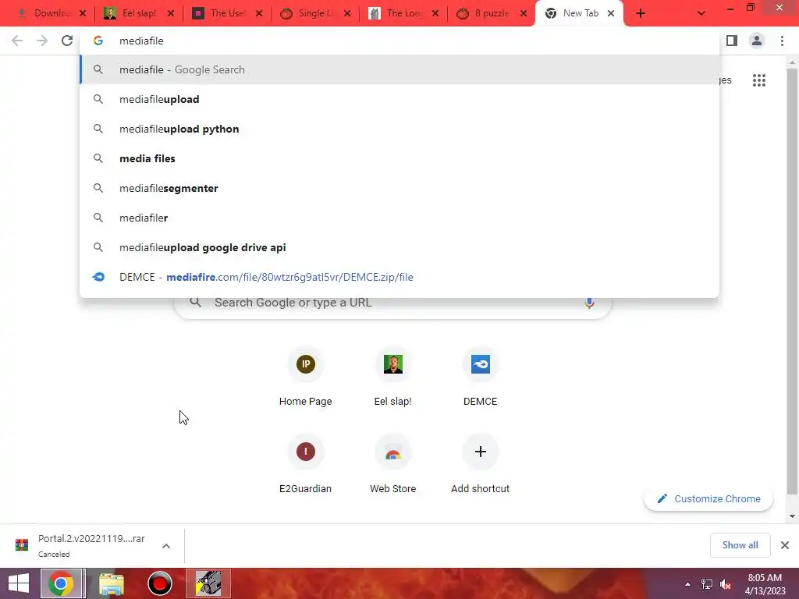Open the profile avatar icon
This screenshot has width=799, height=599.
(757, 41)
